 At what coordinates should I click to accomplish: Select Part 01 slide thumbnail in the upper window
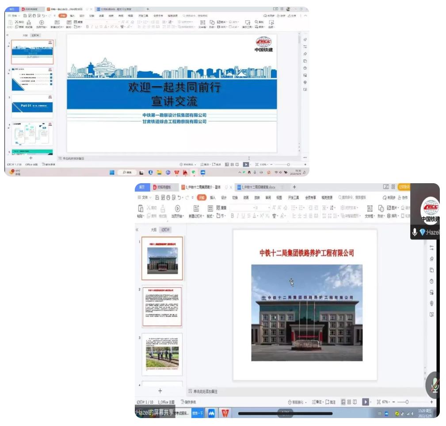click(x=32, y=106)
